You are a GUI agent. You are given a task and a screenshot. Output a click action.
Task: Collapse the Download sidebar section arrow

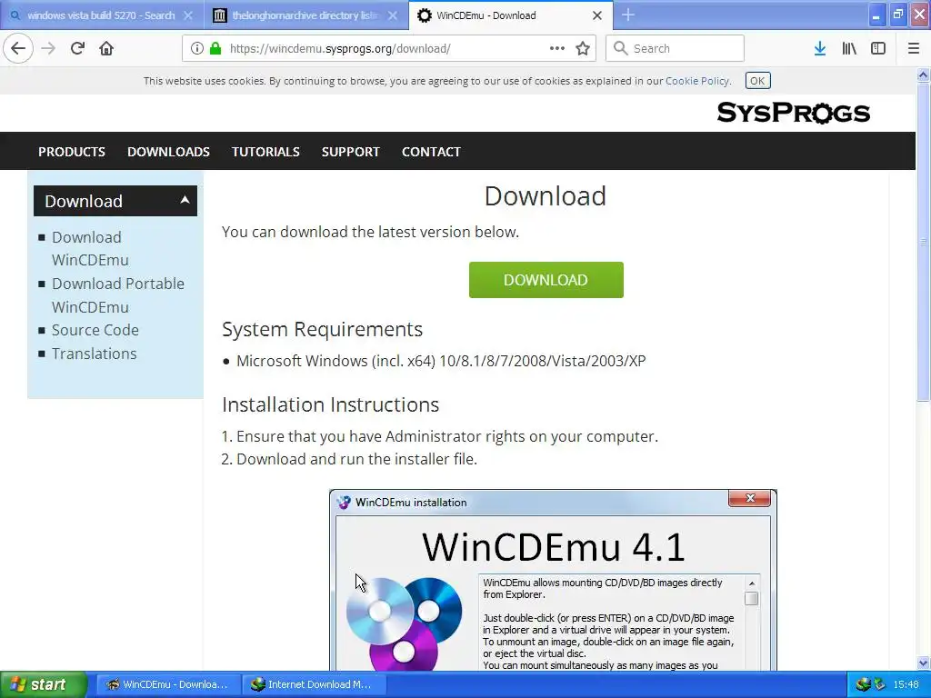pos(185,200)
